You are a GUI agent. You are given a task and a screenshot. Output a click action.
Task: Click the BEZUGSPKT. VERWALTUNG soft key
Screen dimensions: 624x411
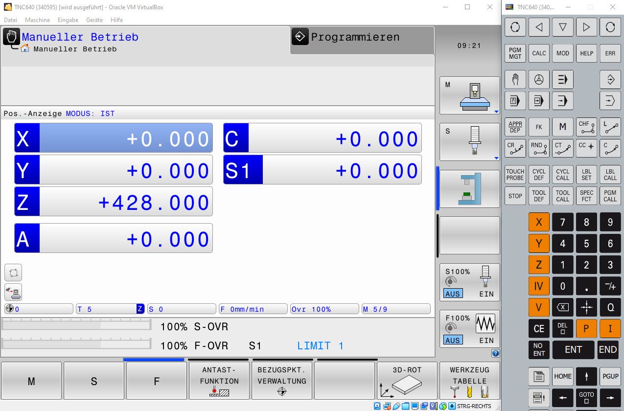(x=282, y=381)
